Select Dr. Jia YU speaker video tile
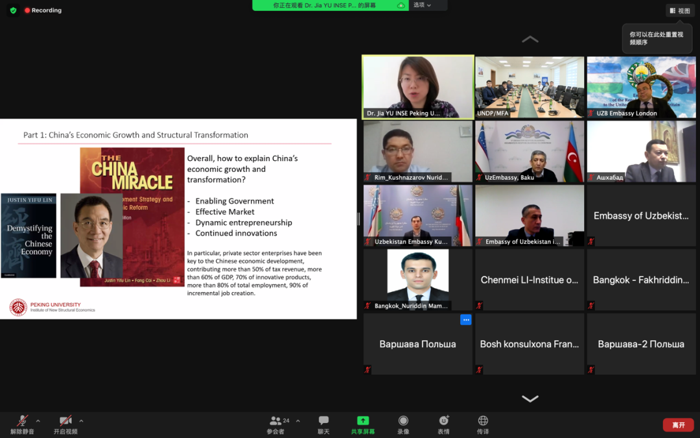This screenshot has height=438, width=700. tap(418, 87)
